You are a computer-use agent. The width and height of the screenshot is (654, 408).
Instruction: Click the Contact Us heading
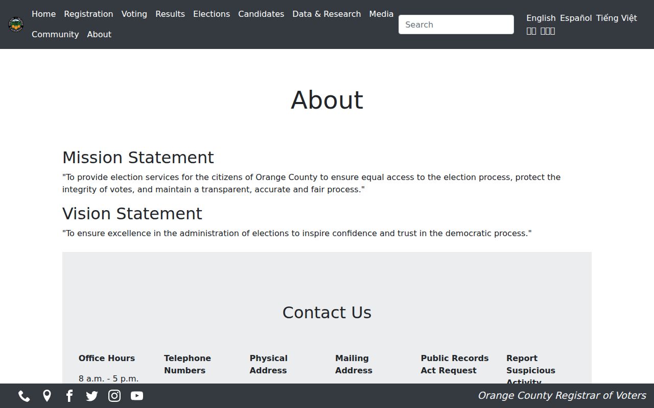(x=327, y=313)
